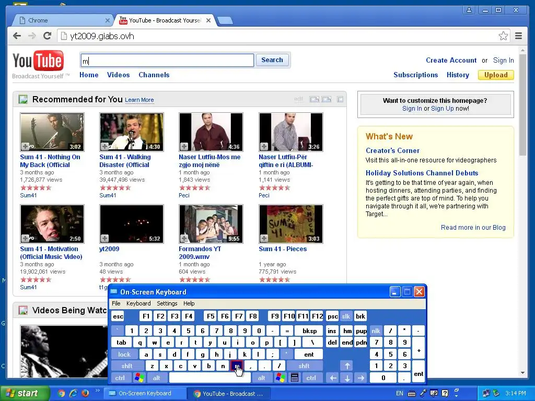Viewport: 535px width, 401px height.
Task: Click the scrollbar down arrow
Action: pos(522,373)
